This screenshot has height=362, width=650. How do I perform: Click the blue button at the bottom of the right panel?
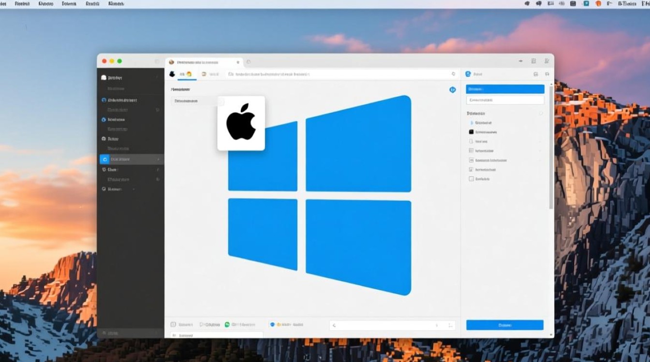pos(504,325)
